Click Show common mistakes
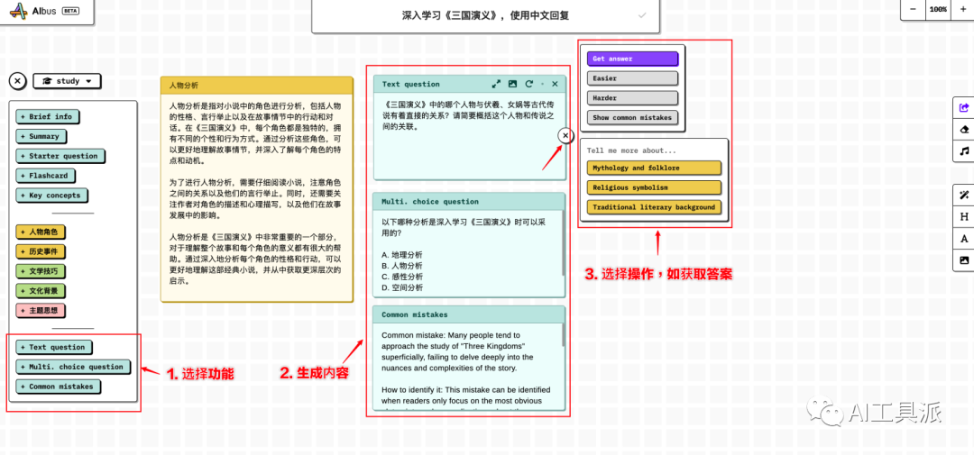Image resolution: width=974 pixels, height=455 pixels. coord(632,117)
